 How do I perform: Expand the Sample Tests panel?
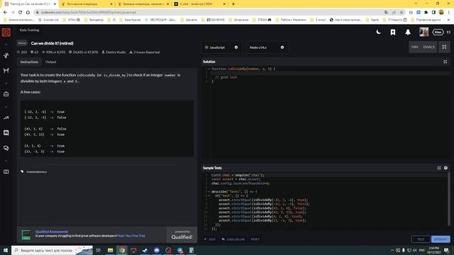(x=439, y=168)
